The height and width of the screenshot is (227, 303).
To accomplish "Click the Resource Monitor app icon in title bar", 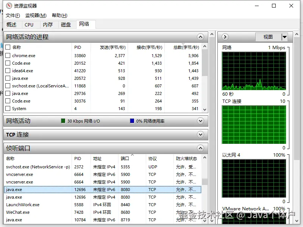I will [9, 6].
